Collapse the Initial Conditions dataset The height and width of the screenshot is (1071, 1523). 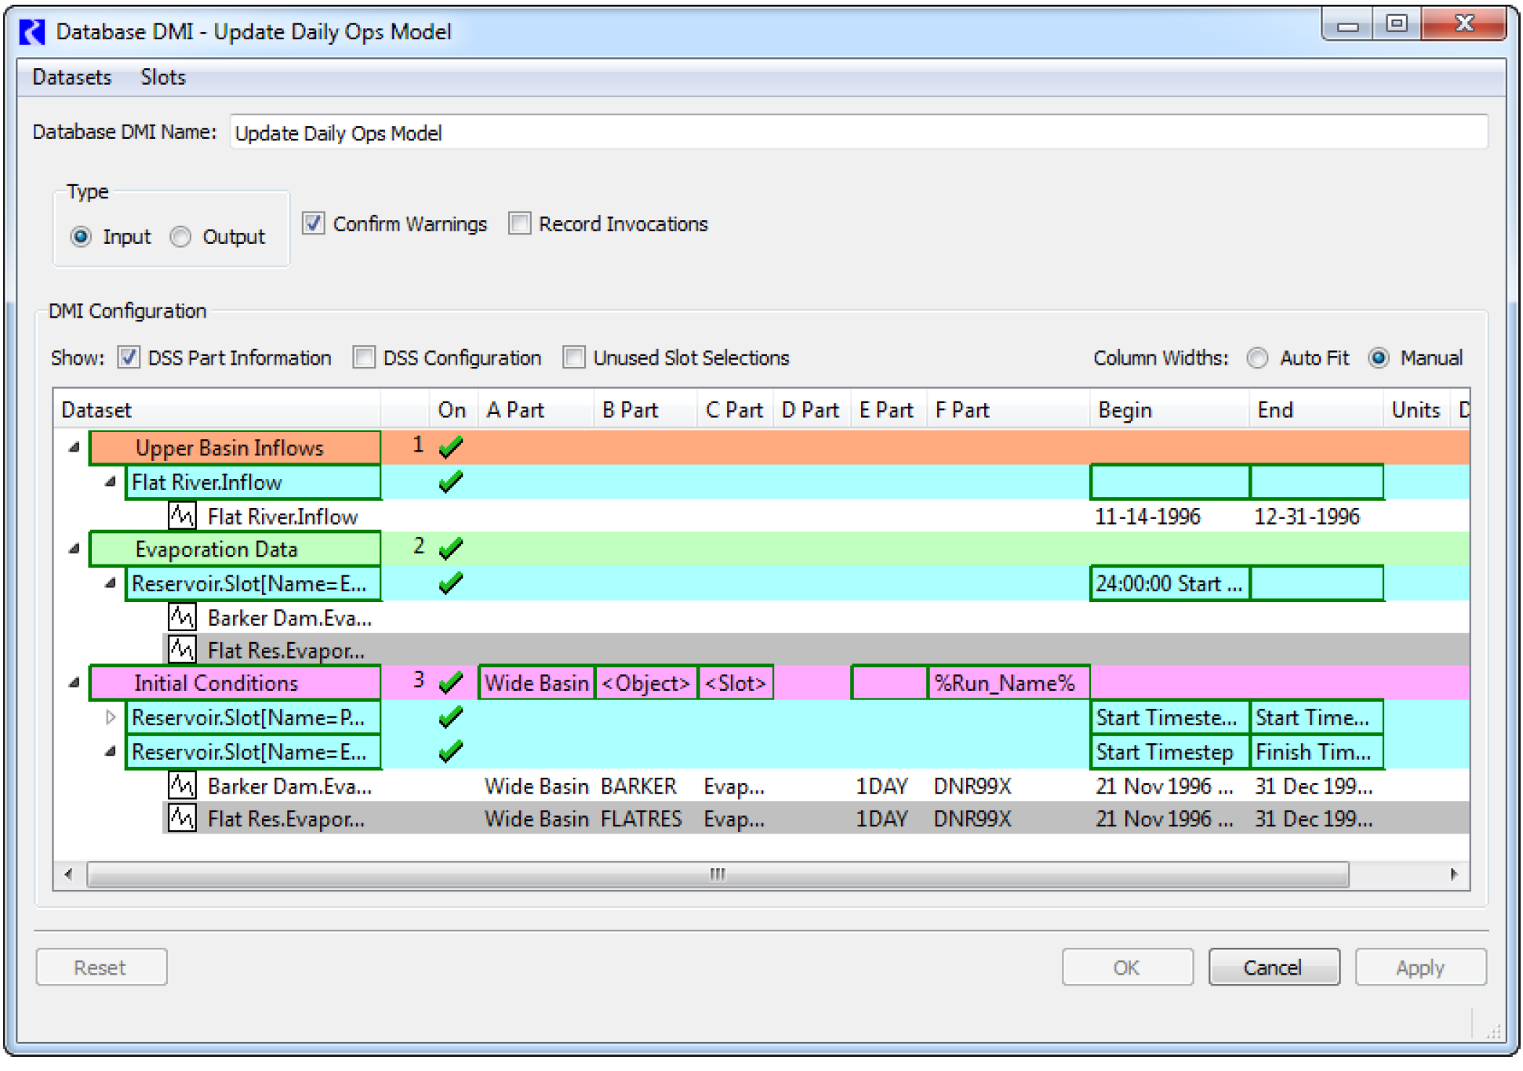click(x=75, y=683)
